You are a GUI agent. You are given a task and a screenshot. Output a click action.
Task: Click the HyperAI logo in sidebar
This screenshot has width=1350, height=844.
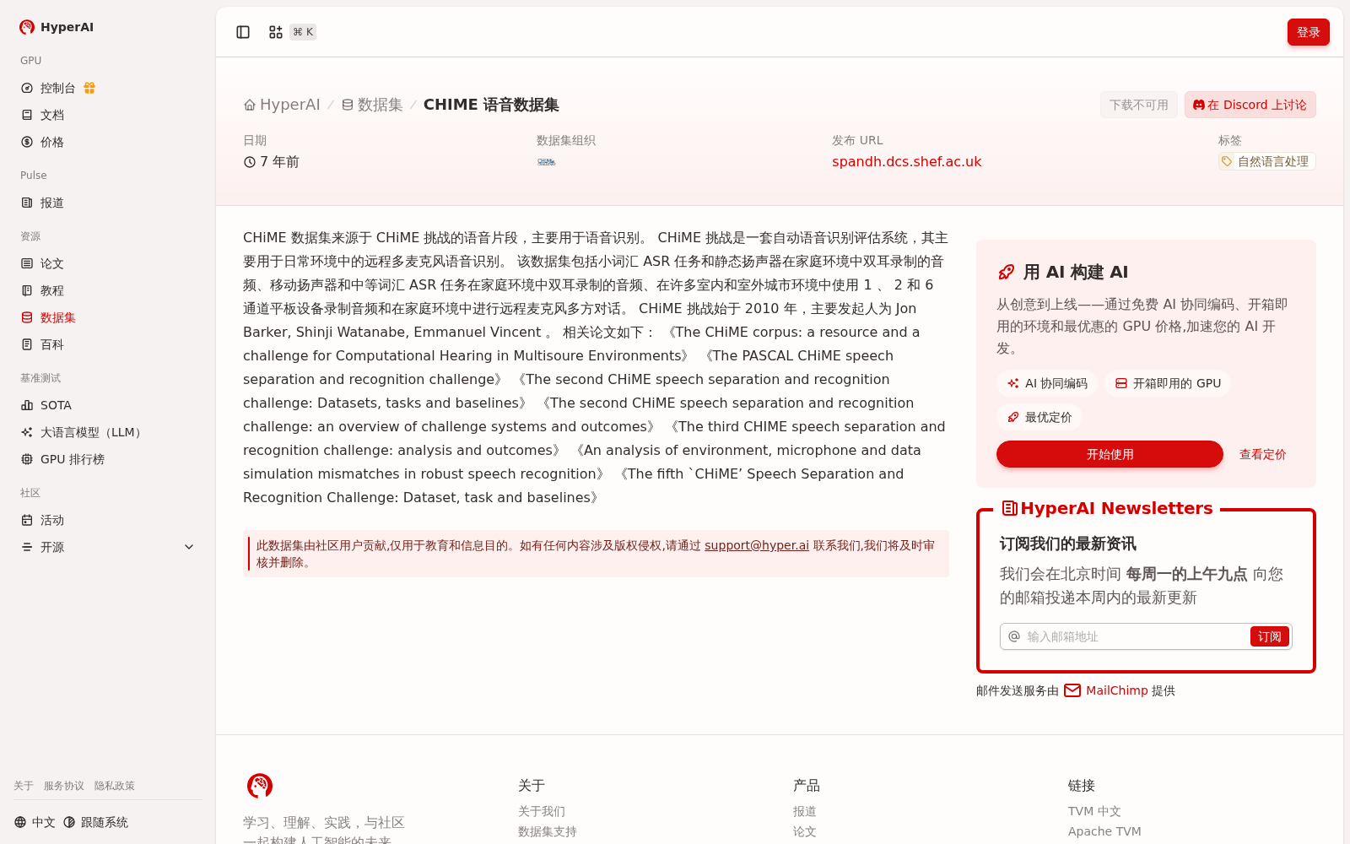point(56,27)
